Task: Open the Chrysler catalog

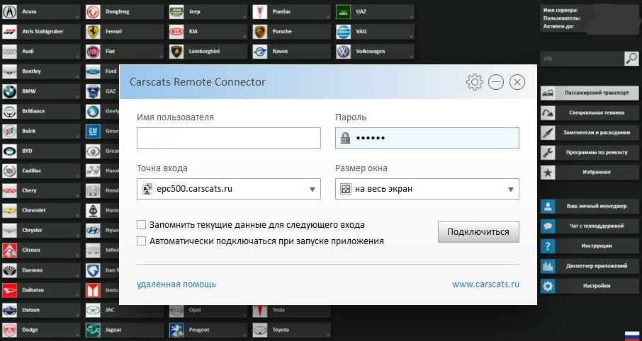Action: pos(41,231)
